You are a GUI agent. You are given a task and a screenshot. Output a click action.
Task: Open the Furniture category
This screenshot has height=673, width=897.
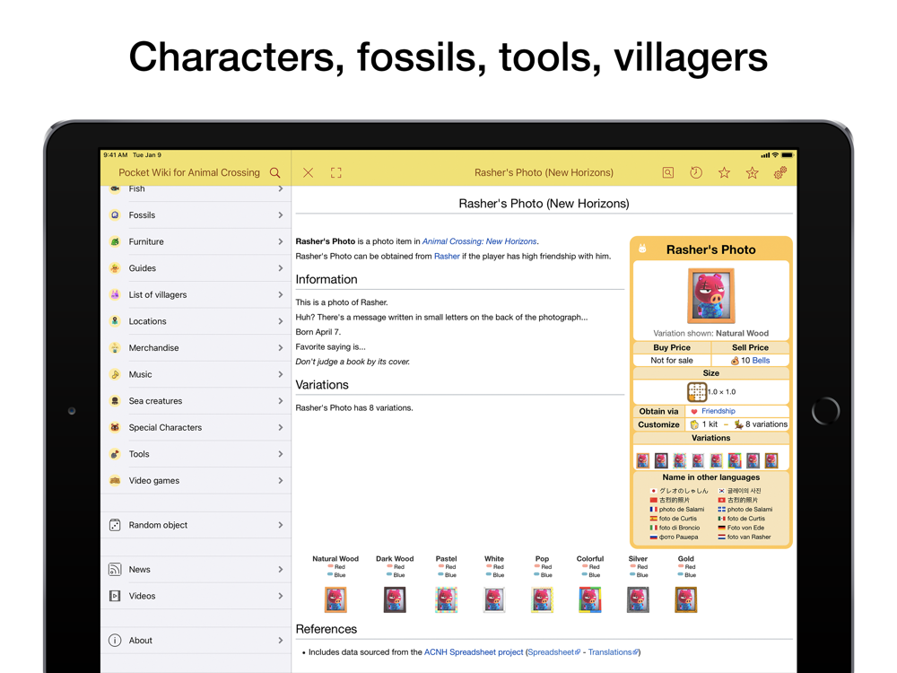point(196,241)
